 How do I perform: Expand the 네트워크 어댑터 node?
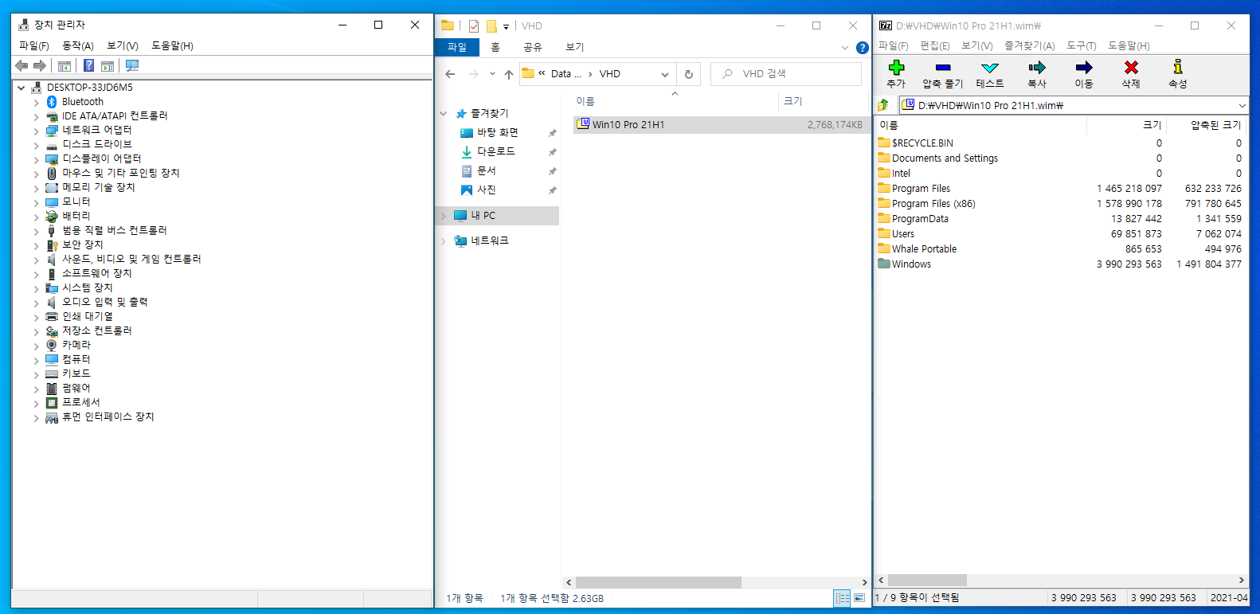pos(36,131)
